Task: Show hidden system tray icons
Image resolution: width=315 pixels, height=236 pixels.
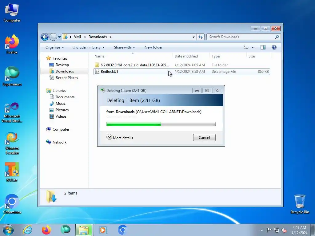Action: [261, 230]
